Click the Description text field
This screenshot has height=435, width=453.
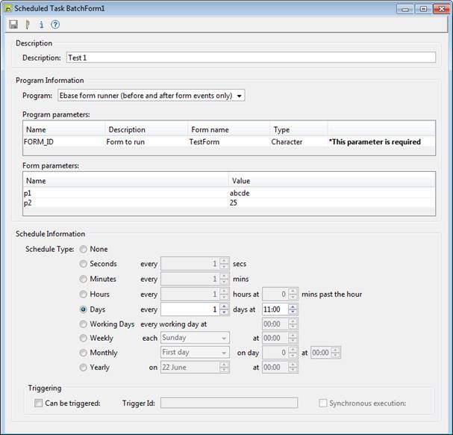point(250,58)
